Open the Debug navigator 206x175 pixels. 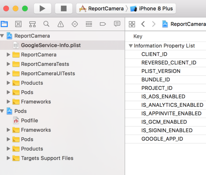pyautogui.click(x=89, y=24)
